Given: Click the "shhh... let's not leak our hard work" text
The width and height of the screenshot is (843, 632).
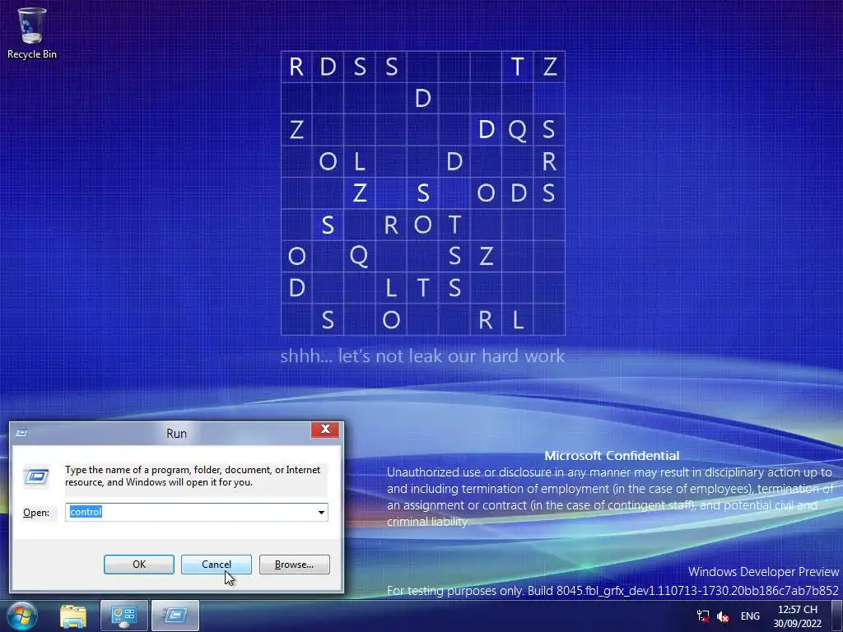Looking at the screenshot, I should click(x=422, y=355).
